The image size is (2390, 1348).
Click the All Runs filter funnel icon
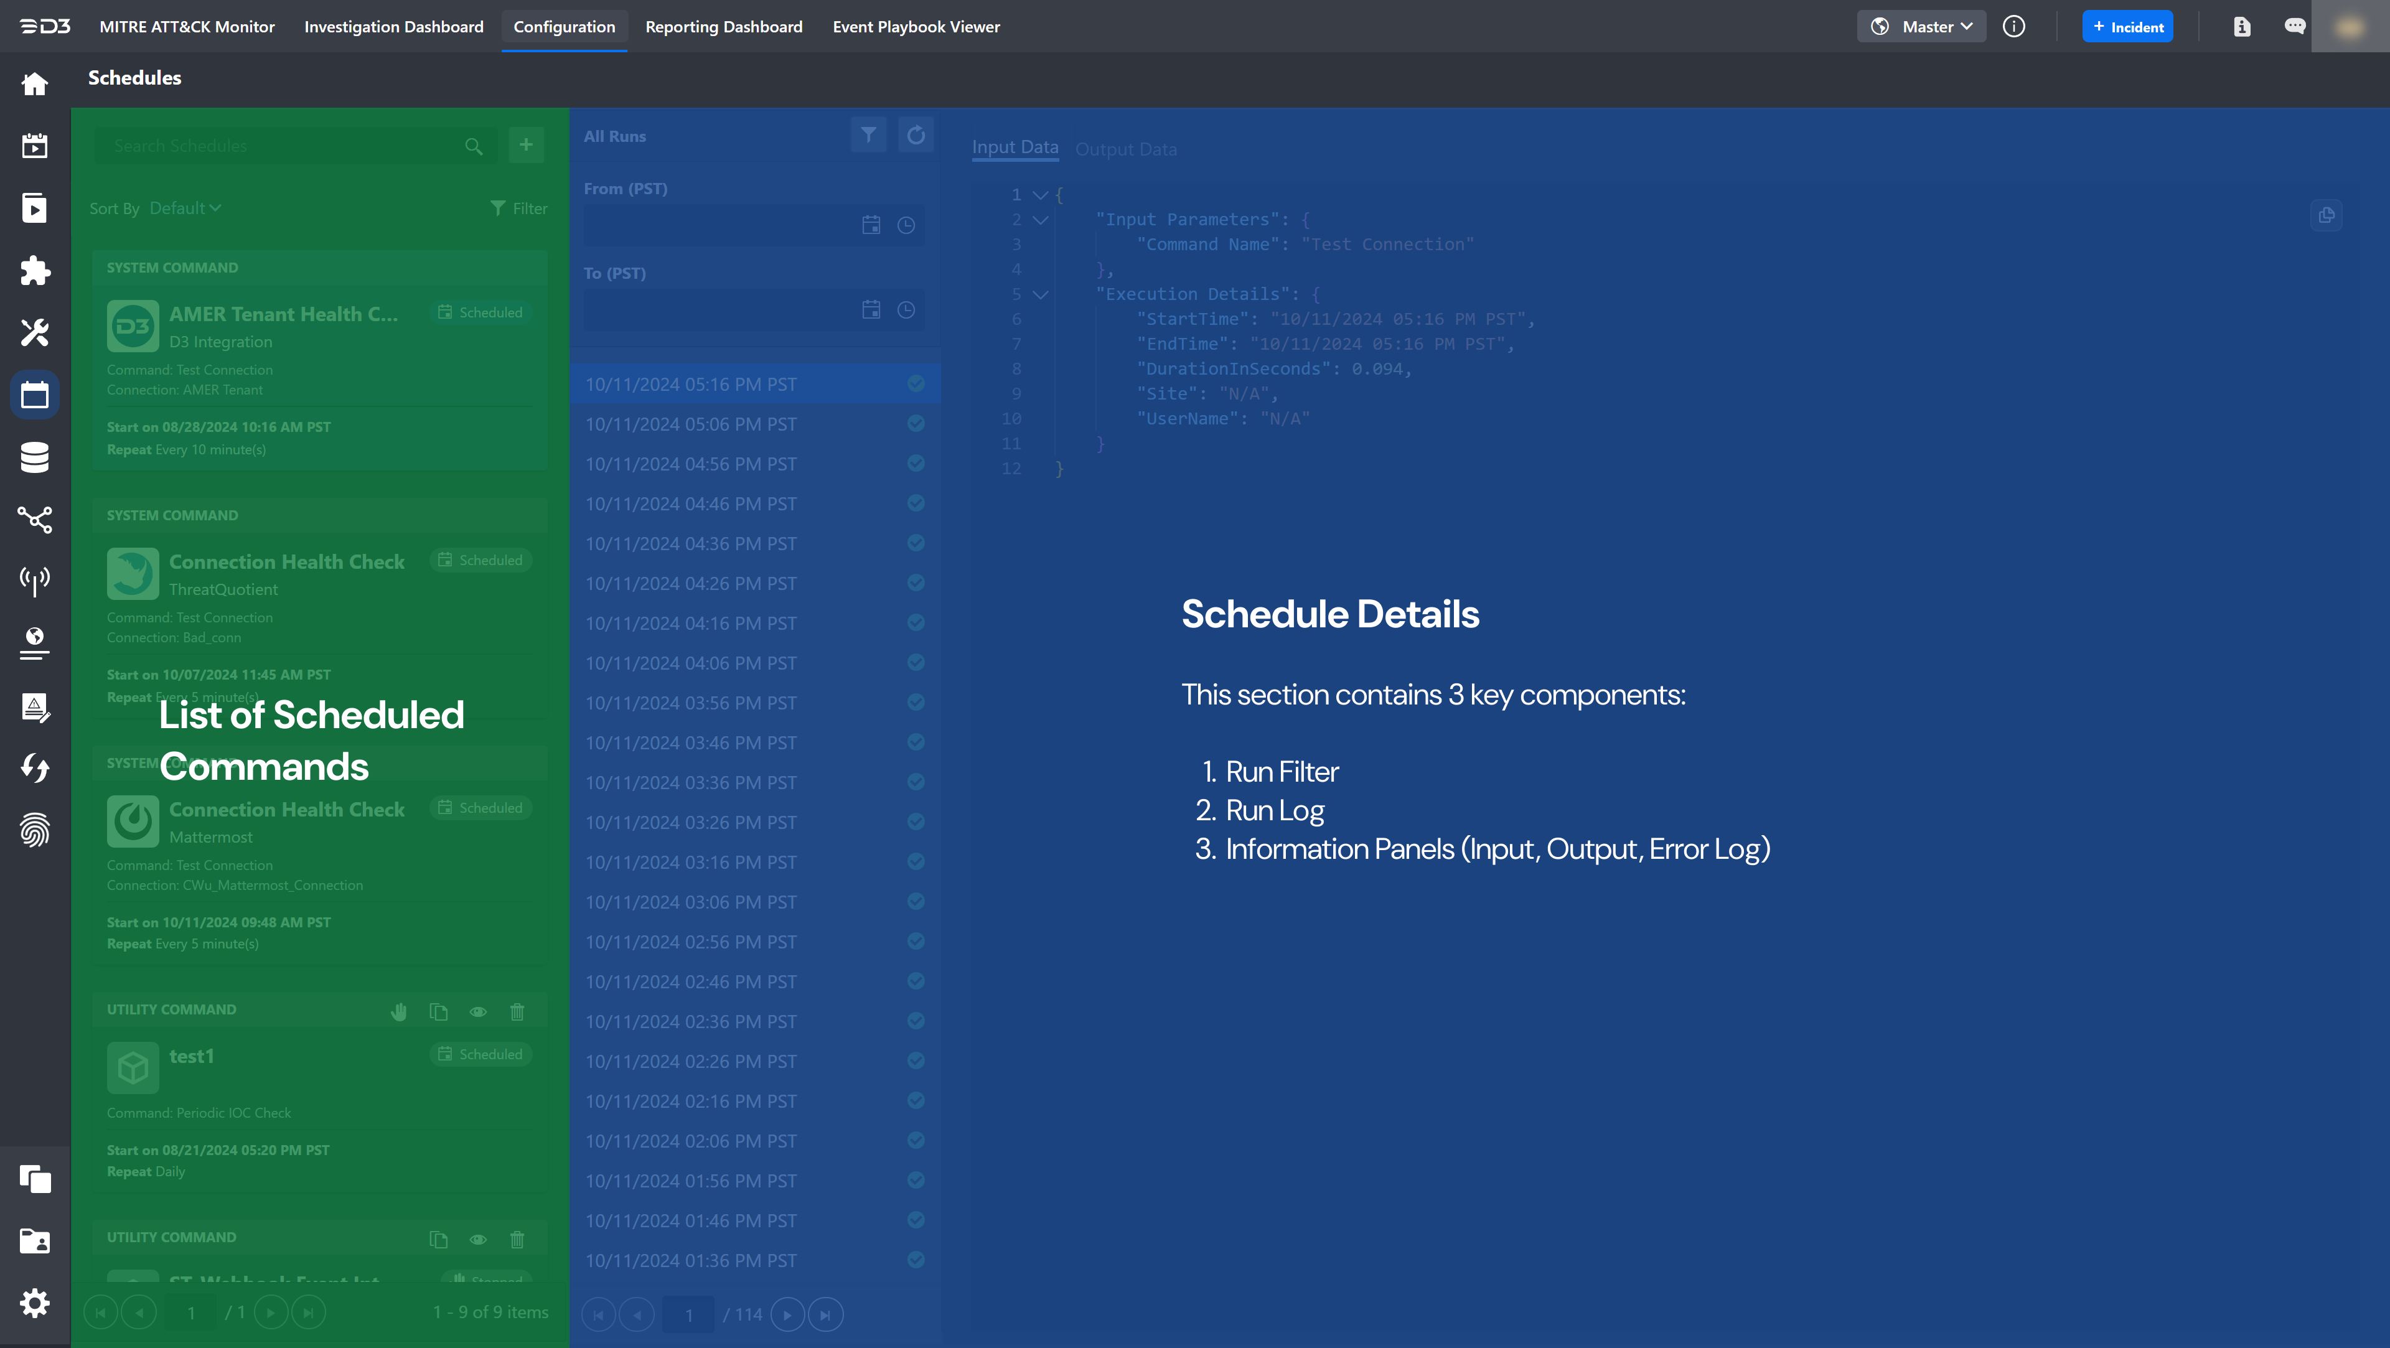(868, 136)
